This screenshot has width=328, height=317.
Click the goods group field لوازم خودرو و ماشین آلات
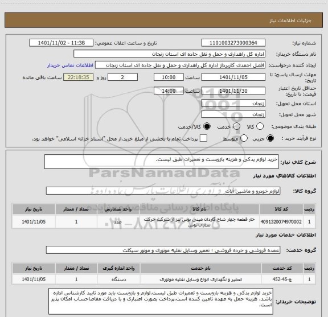[x=163, y=191]
